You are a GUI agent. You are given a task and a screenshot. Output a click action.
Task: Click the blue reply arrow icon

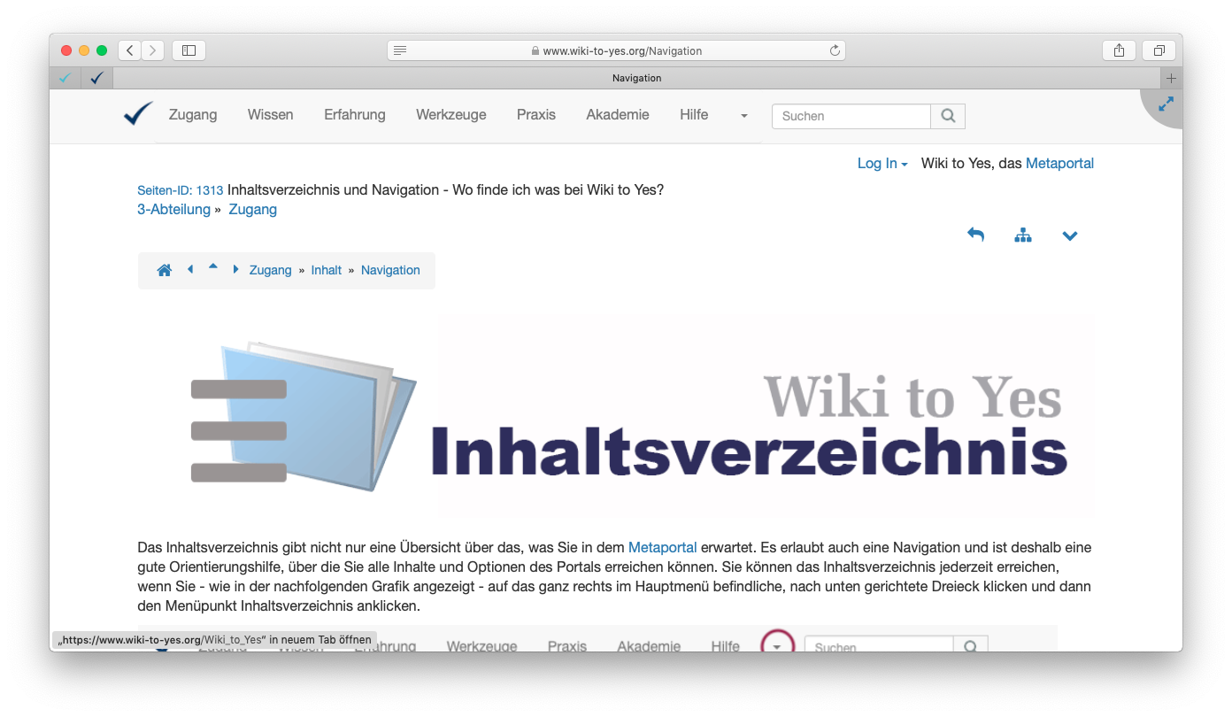click(x=975, y=235)
